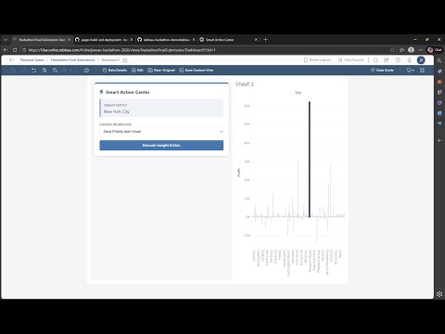The width and height of the screenshot is (445, 334).
Task: Click the Redo arrow in the toolbar
Action: pos(23,71)
